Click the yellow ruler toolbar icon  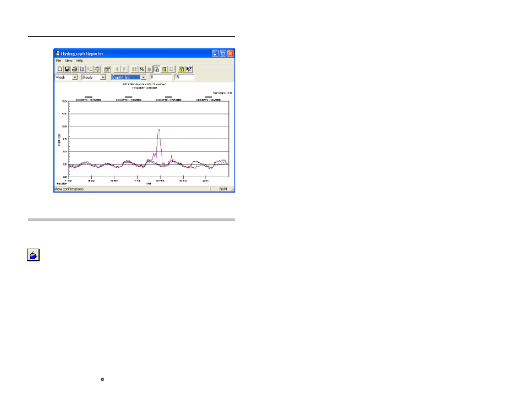point(164,69)
